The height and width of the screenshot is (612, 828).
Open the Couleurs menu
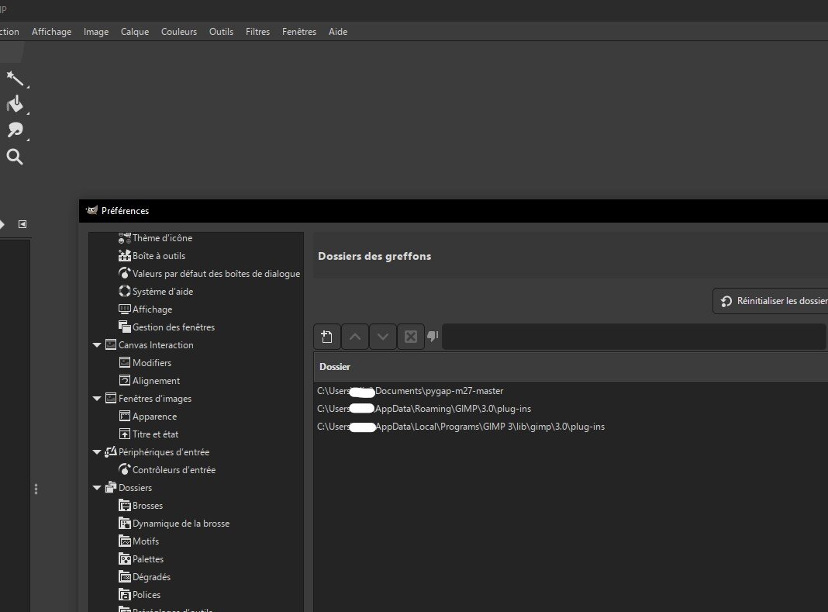(179, 32)
